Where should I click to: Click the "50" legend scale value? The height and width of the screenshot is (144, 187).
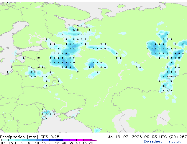[91, 143]
